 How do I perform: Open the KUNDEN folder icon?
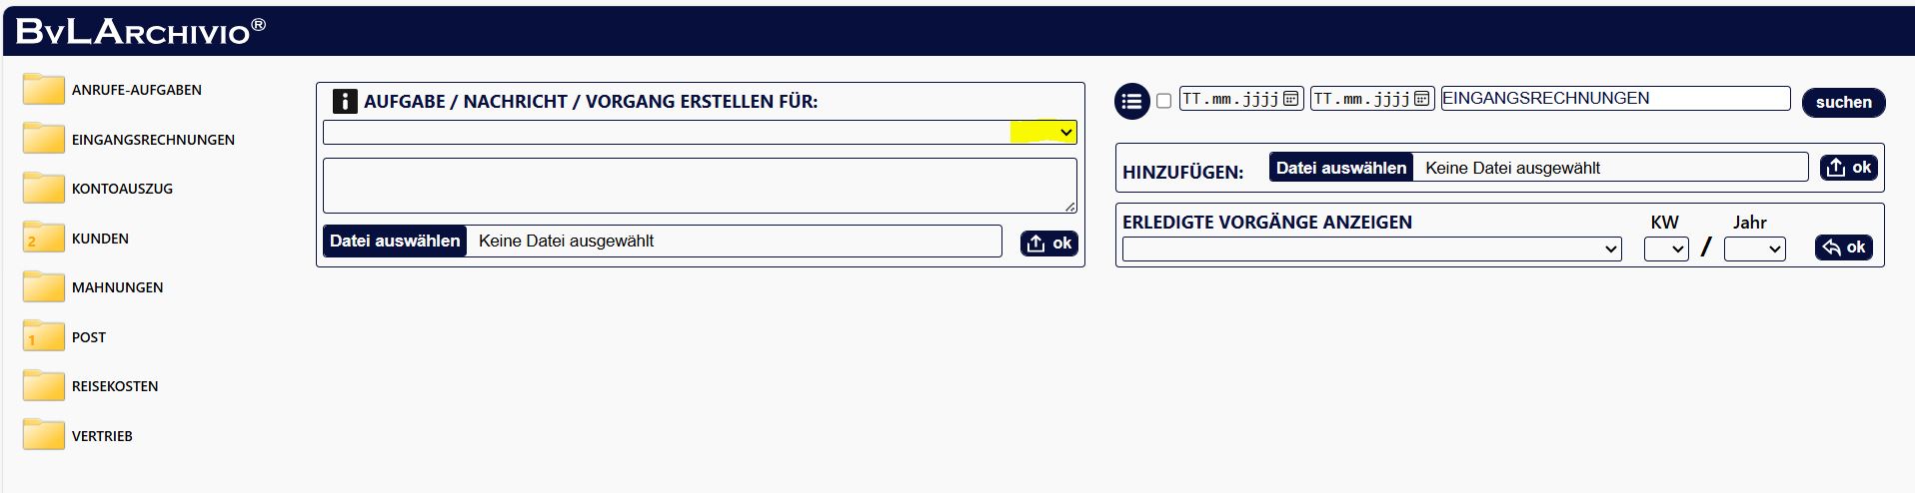coord(43,238)
